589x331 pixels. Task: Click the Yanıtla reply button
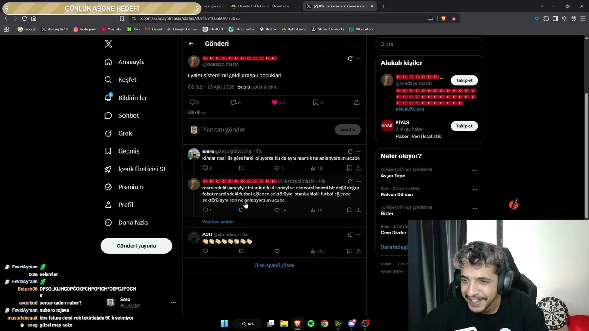[348, 130]
